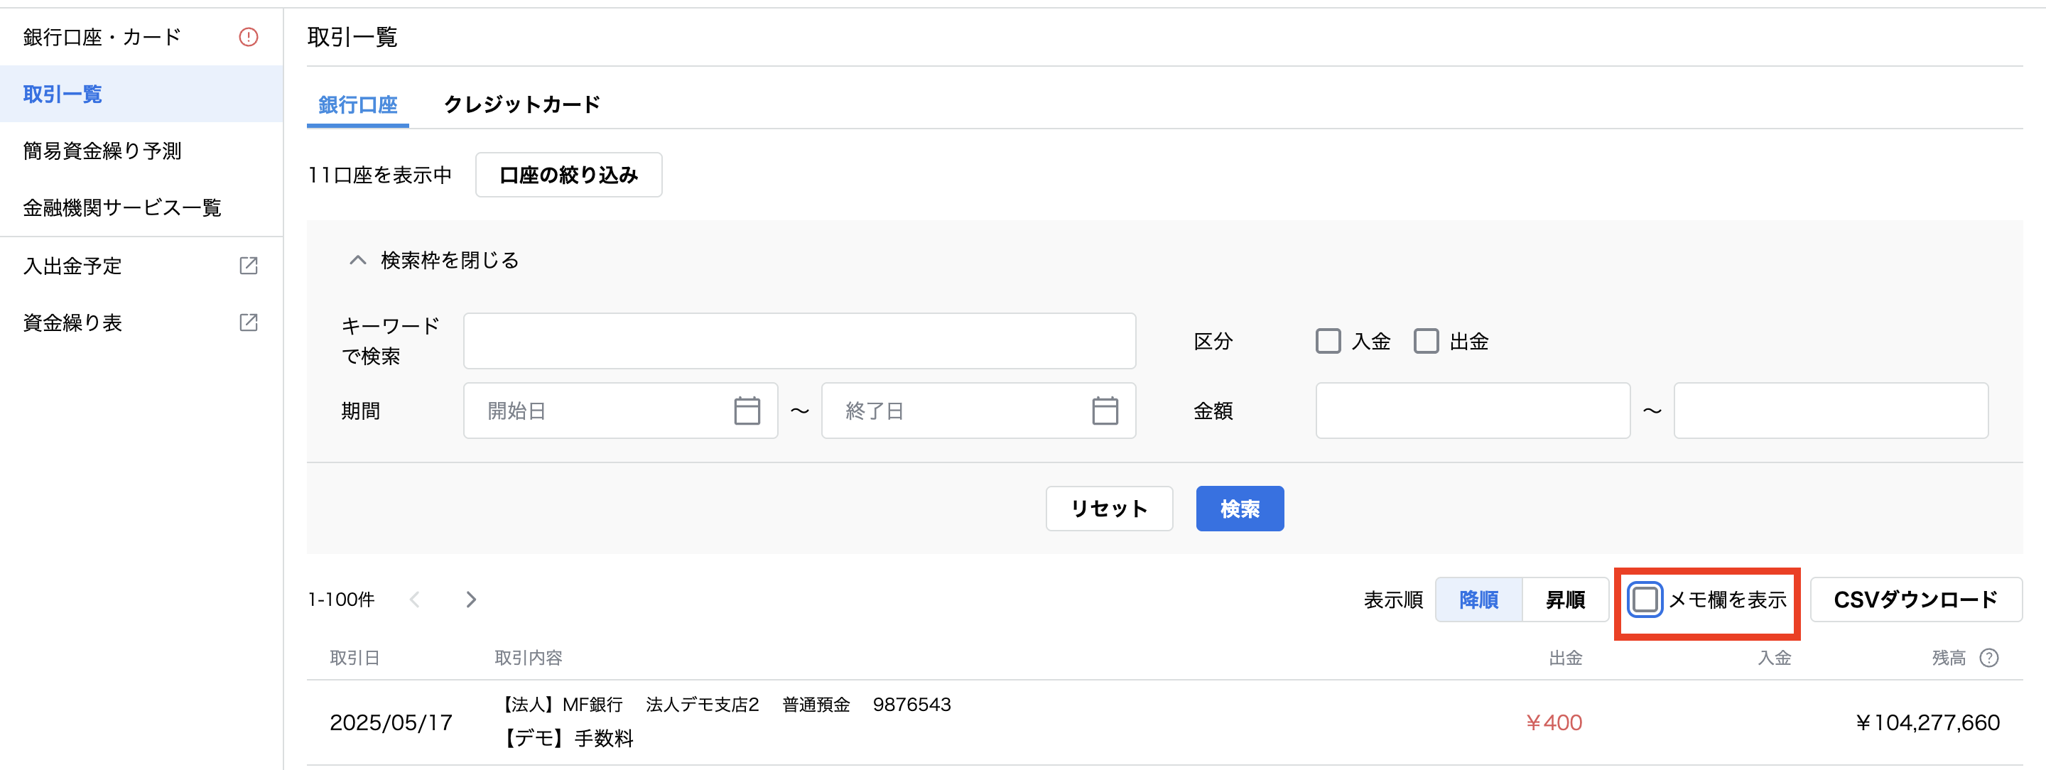This screenshot has height=770, width=2046.
Task: Open 資金繰り表 sidebar link
Action: [141, 322]
